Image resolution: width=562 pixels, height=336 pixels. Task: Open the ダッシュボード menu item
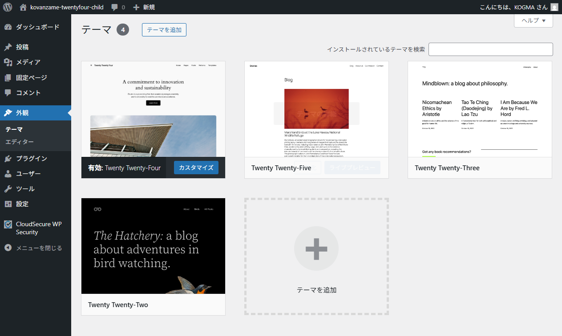coord(37,27)
